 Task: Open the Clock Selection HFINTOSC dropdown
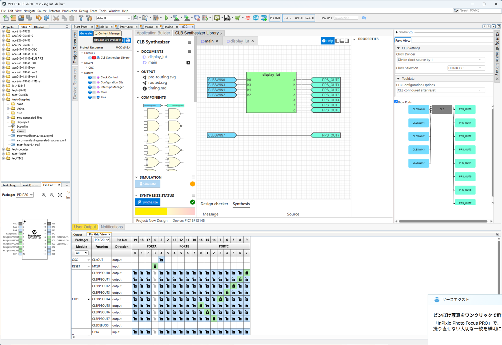pos(466,68)
